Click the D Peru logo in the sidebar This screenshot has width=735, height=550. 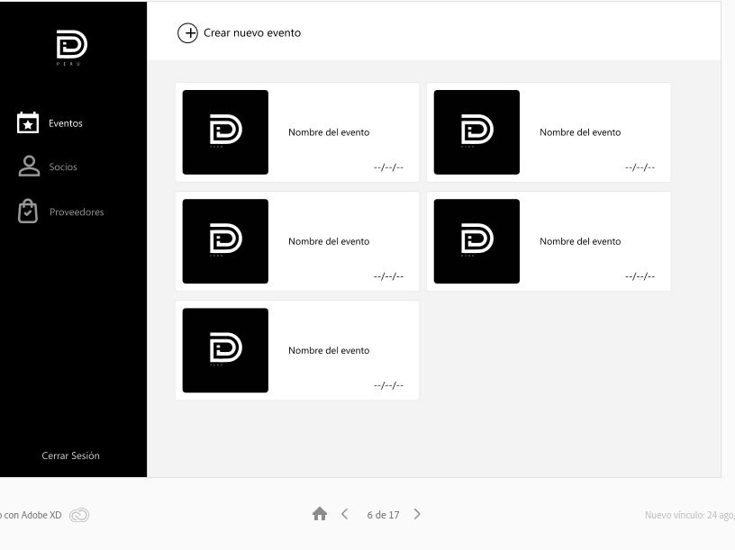click(x=71, y=43)
